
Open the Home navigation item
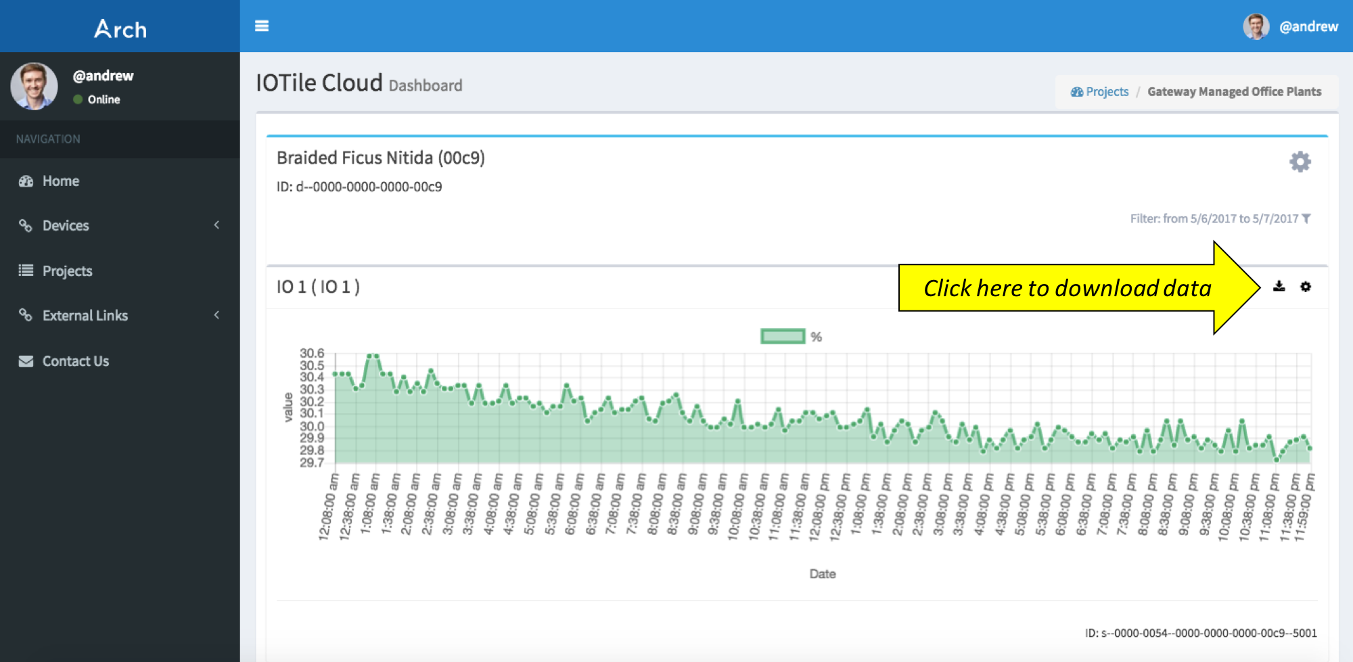pos(120,181)
